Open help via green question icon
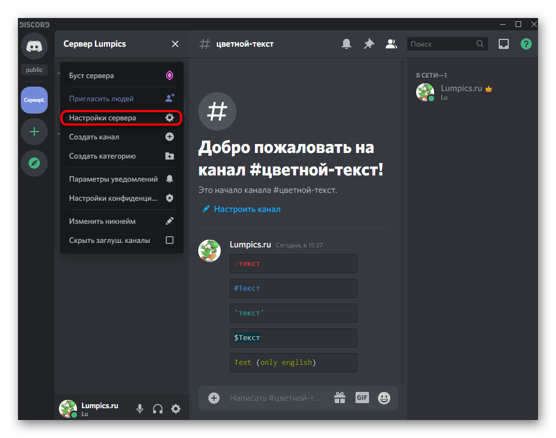This screenshot has width=556, height=438. click(x=526, y=44)
